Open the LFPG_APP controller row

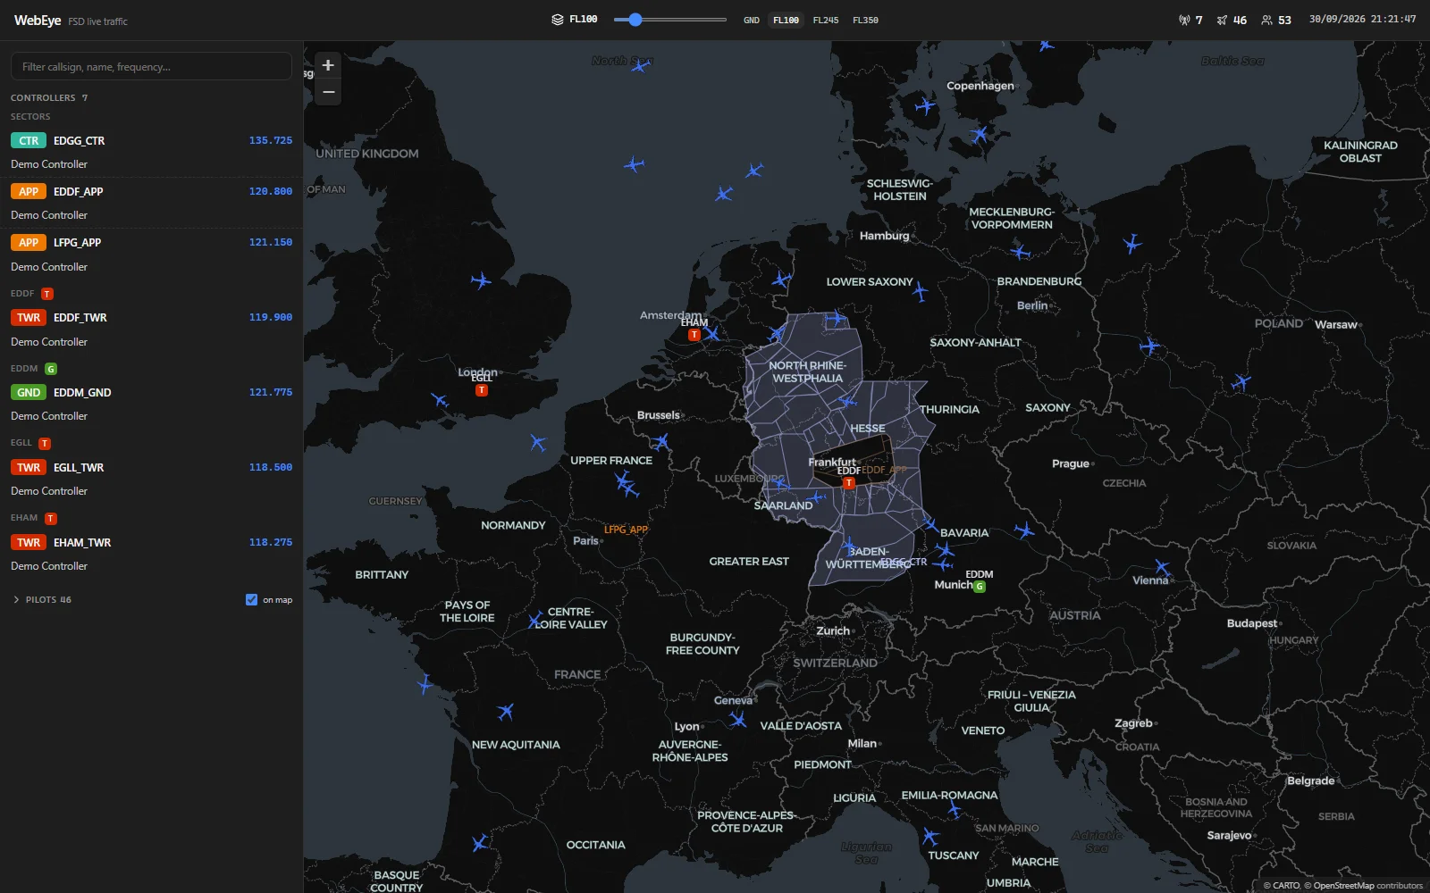point(151,254)
